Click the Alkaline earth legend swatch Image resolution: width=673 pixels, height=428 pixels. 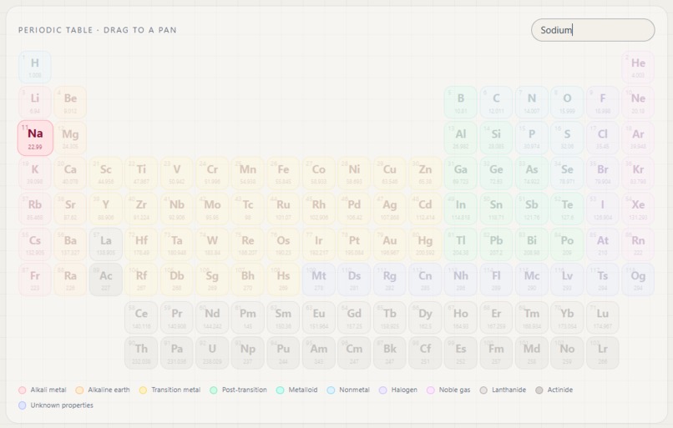click(x=79, y=390)
